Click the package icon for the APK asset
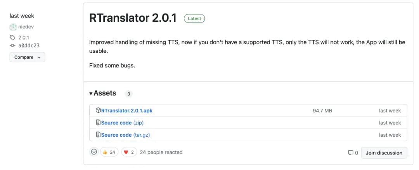The width and height of the screenshot is (419, 170). pyautogui.click(x=98, y=111)
